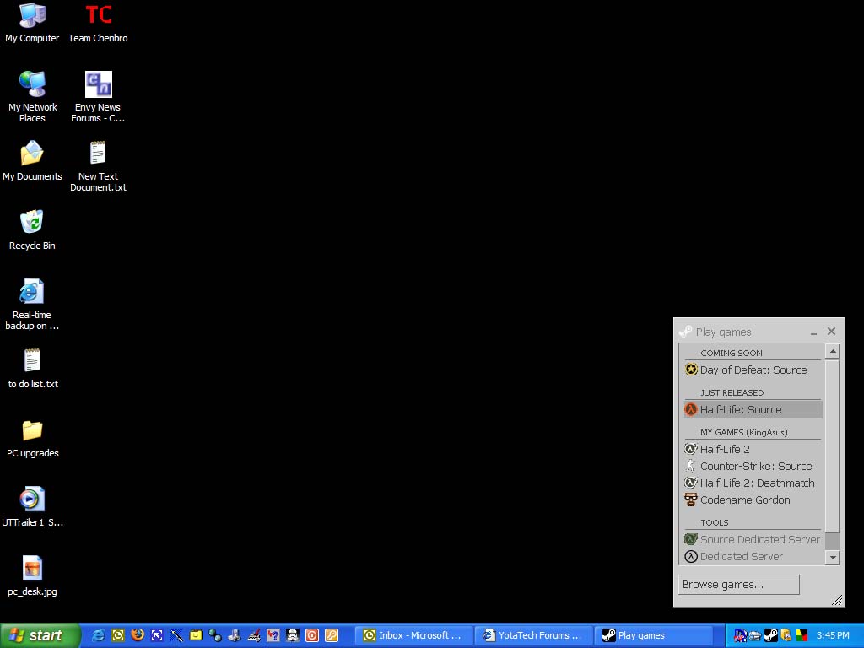Open the Windows Start menu
Screen dimensions: 864x648
click(x=40, y=635)
